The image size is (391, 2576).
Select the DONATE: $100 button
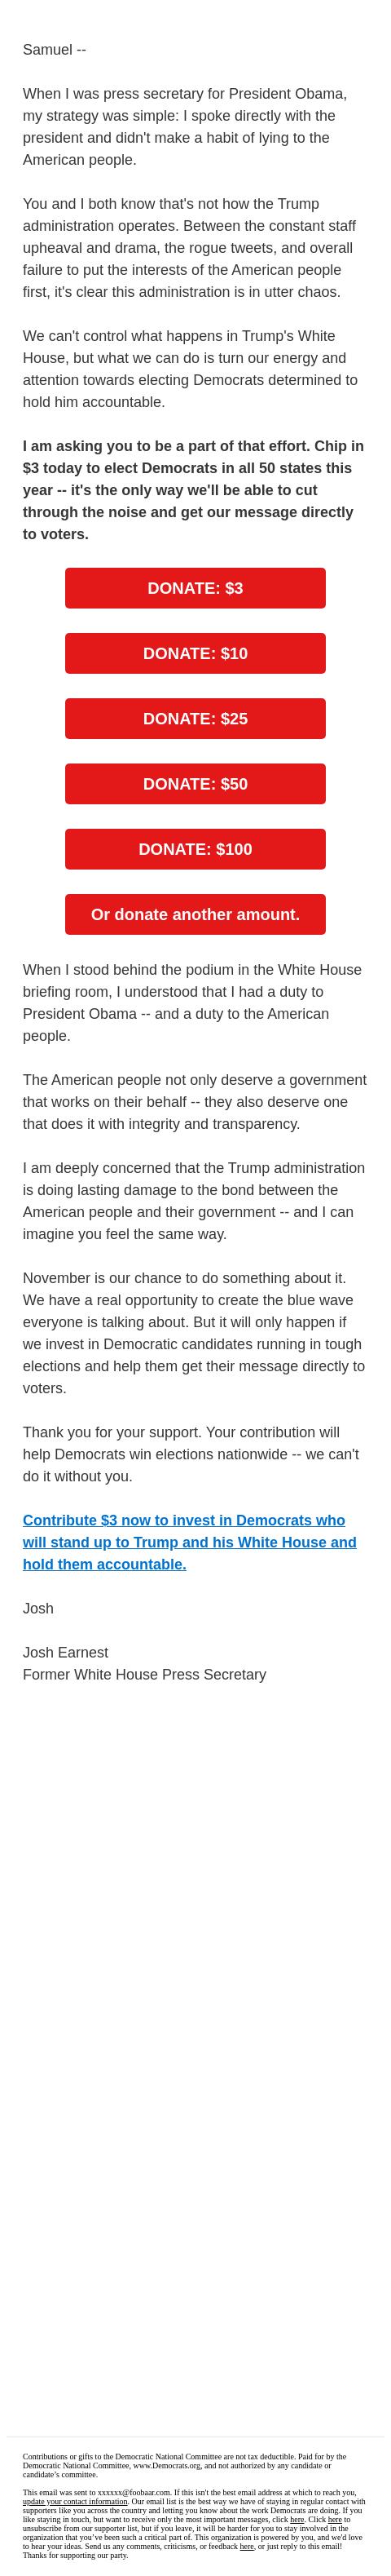pyautogui.click(x=195, y=849)
